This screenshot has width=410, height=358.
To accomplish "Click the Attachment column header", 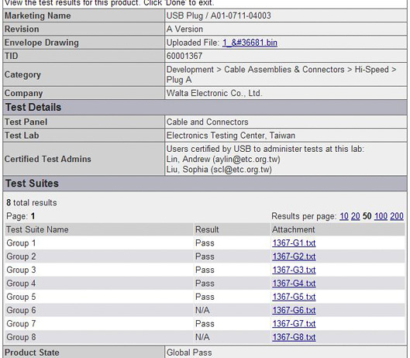I will (294, 229).
